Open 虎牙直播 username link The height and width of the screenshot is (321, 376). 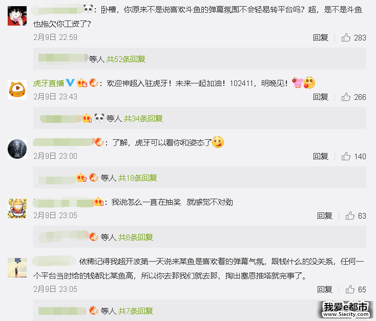pos(49,83)
